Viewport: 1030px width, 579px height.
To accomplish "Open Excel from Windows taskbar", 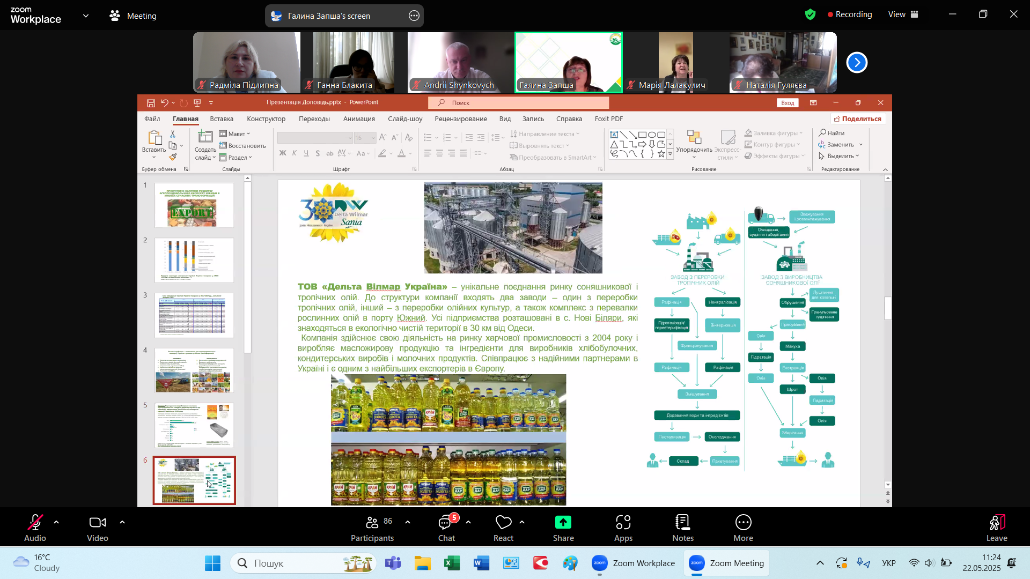I will (x=452, y=563).
